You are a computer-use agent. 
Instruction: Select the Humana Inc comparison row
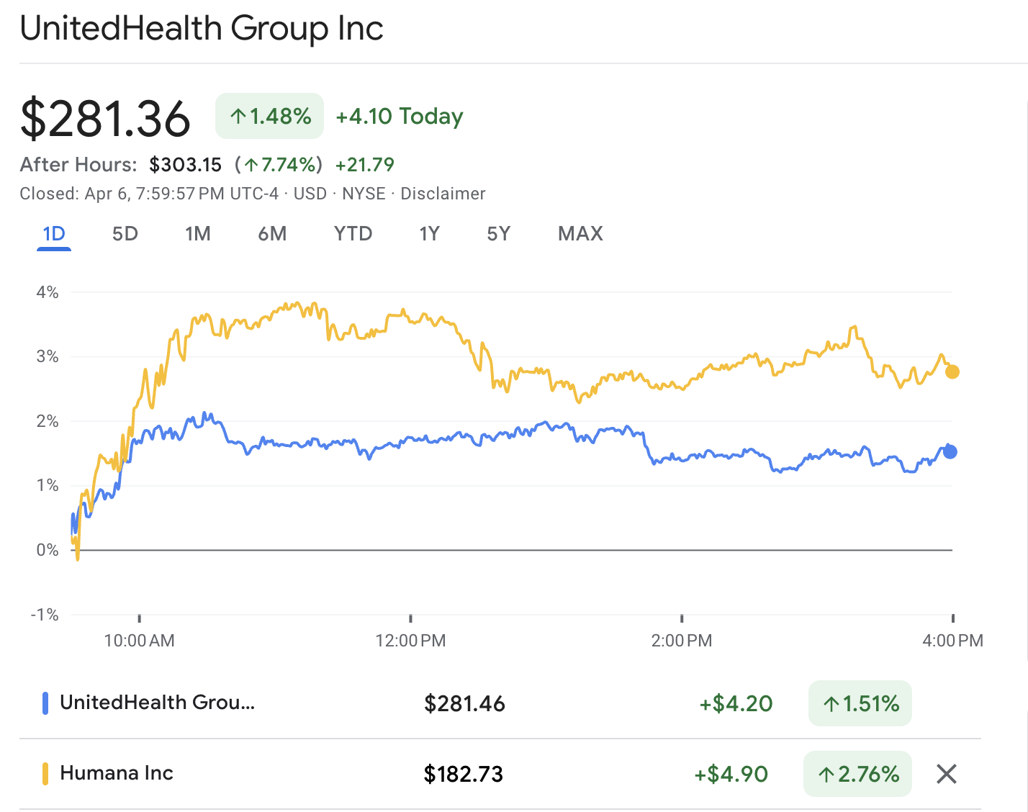[x=116, y=772]
